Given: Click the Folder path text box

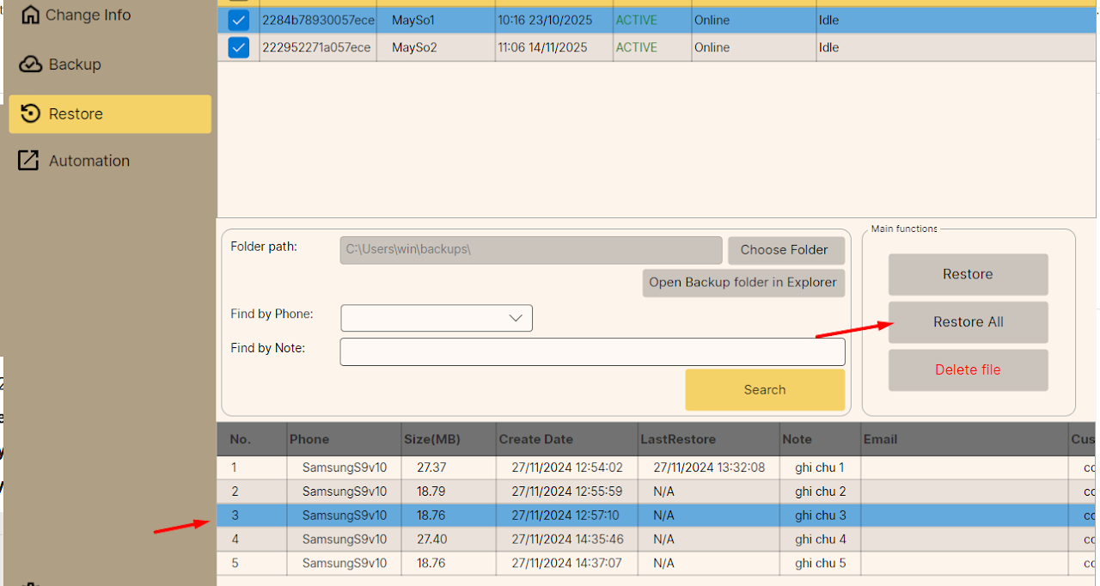Looking at the screenshot, I should click(x=530, y=250).
